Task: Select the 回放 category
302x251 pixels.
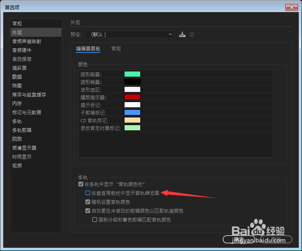Action: pyautogui.click(x=36, y=139)
